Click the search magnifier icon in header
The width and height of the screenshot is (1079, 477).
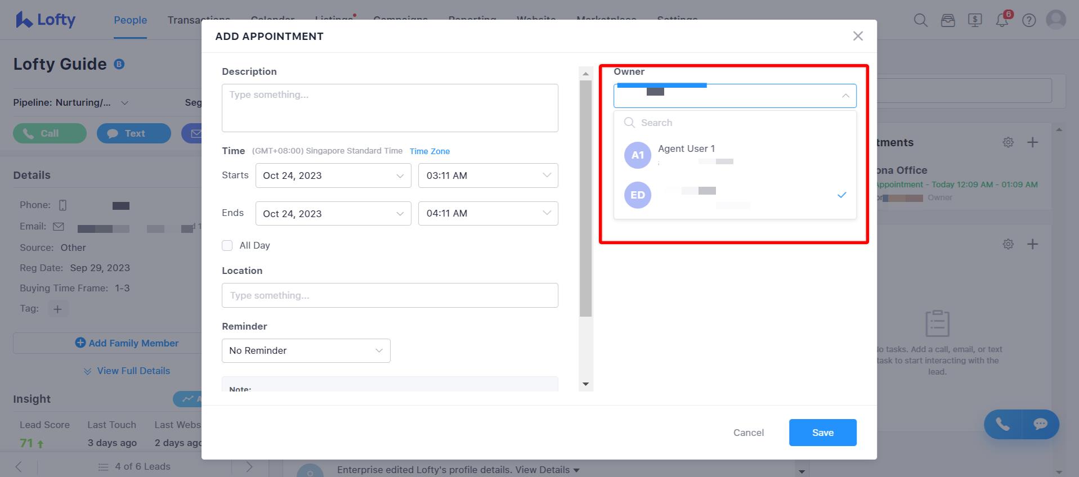tap(920, 21)
